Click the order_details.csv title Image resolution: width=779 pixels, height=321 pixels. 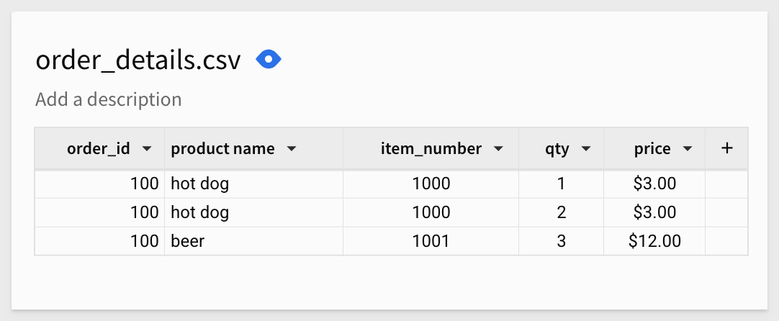point(138,60)
